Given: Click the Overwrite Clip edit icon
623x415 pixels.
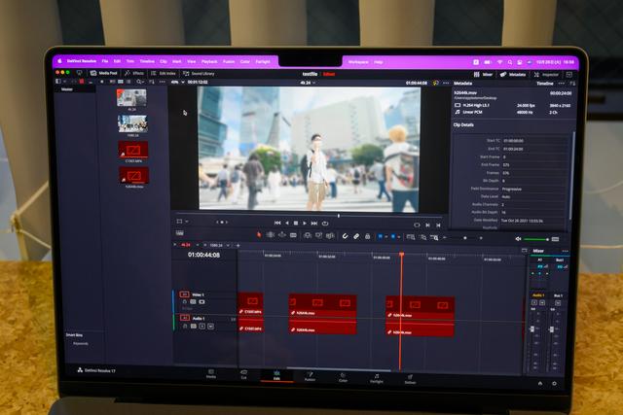Looking at the screenshot, I should 318,235.
